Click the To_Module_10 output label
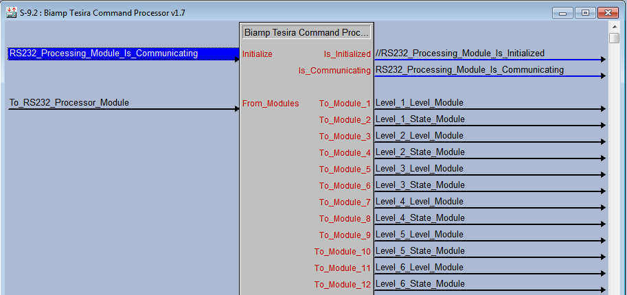This screenshot has height=295, width=627. point(342,252)
